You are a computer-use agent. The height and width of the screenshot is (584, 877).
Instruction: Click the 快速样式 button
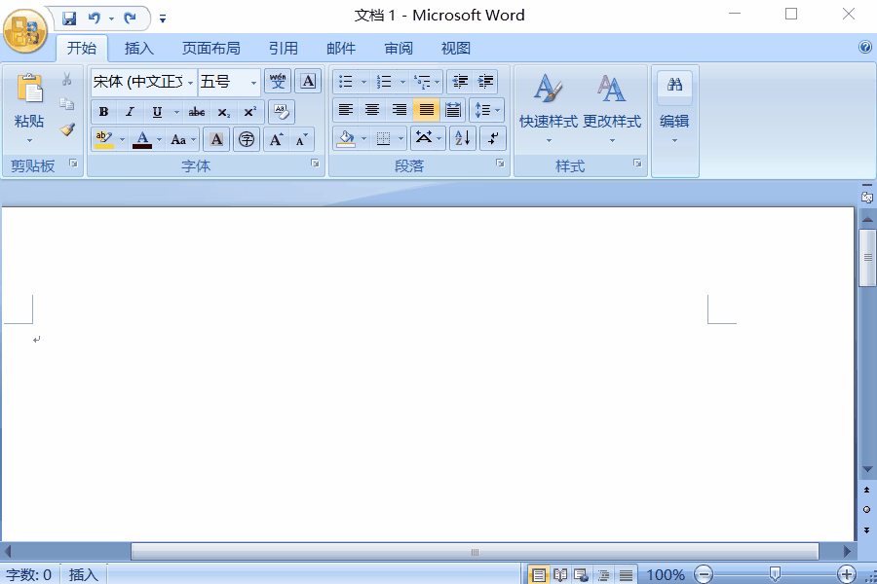tap(549, 105)
